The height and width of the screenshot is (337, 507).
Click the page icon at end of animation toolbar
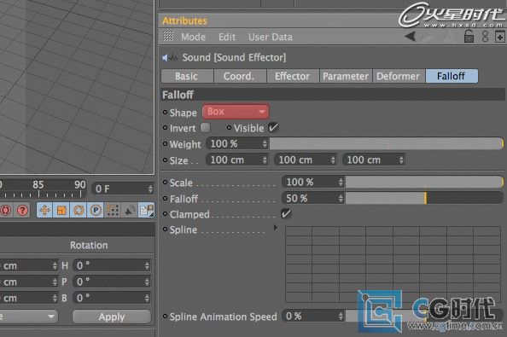tap(146, 211)
